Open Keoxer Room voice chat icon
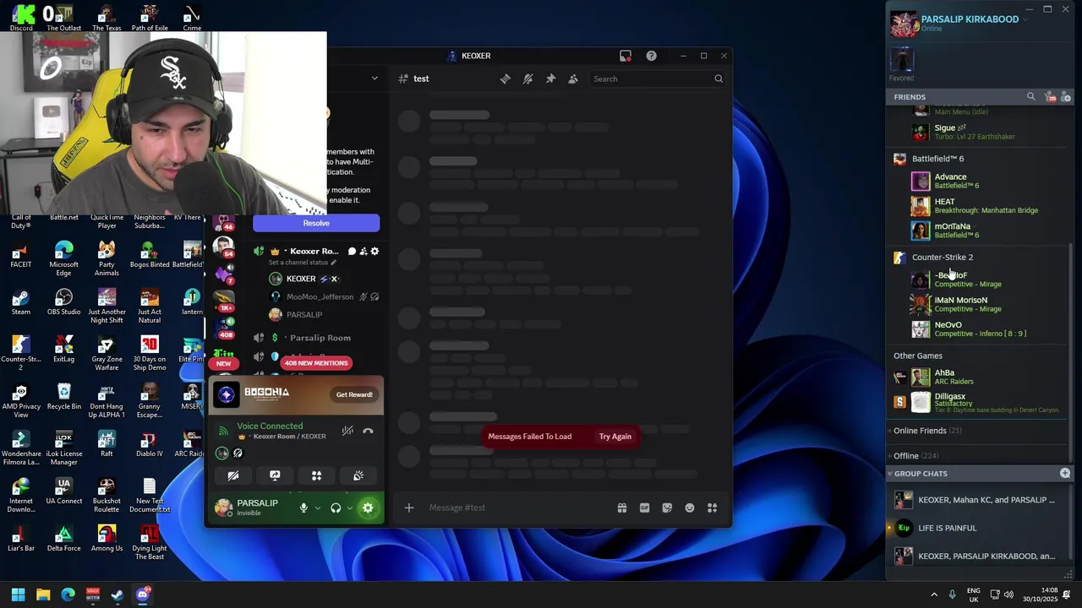1082x608 pixels. (x=352, y=251)
